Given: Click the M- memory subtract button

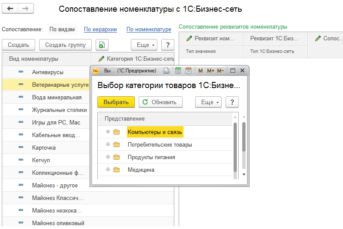Looking at the screenshot, I should (220, 71).
